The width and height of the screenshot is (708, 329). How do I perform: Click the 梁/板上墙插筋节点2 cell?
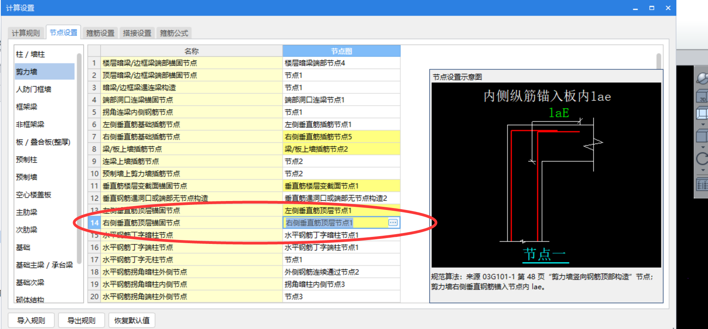[342, 149]
